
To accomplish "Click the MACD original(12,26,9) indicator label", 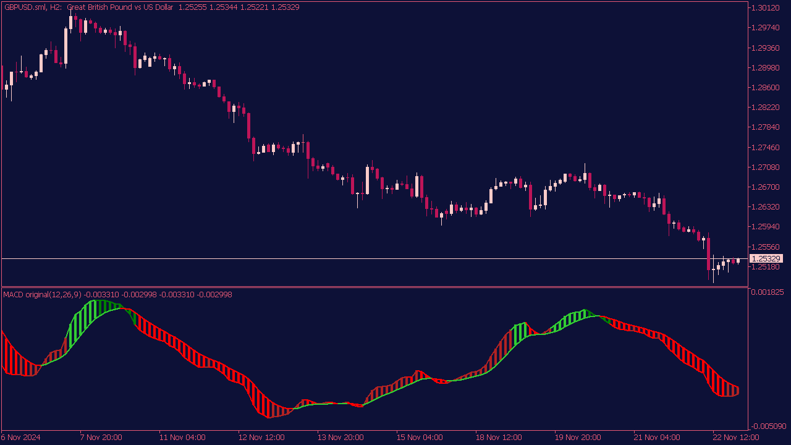I will tap(43, 295).
